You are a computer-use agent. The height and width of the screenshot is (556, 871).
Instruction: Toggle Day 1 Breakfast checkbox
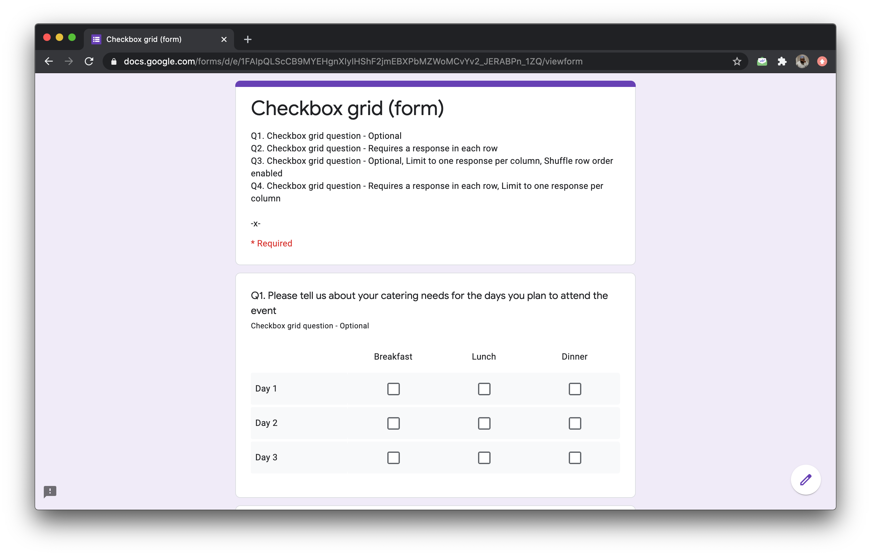(392, 388)
